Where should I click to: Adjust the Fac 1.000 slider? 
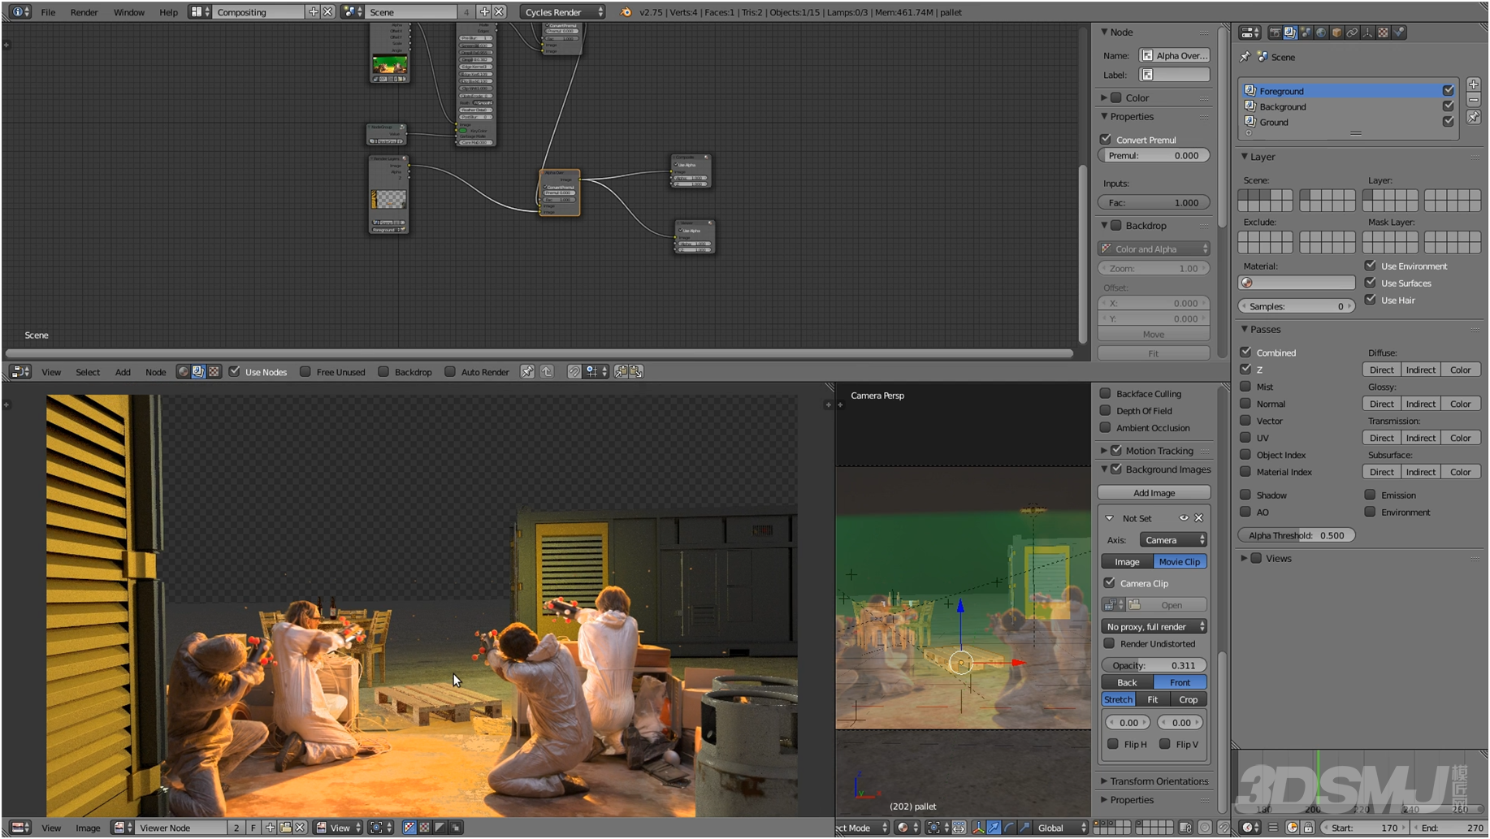pos(1154,202)
